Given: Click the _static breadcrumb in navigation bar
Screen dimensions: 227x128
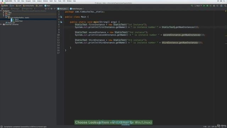Looking at the screenshot, I should point(39,6).
